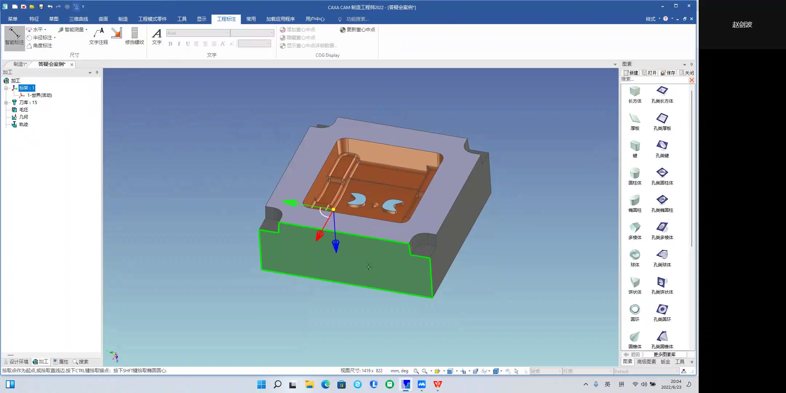Open the 智能测量 dropdown arrow

(87, 29)
